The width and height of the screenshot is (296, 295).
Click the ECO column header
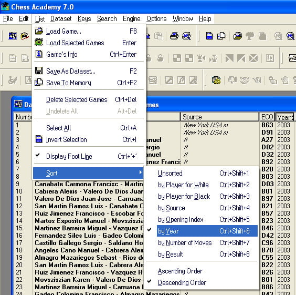click(267, 117)
